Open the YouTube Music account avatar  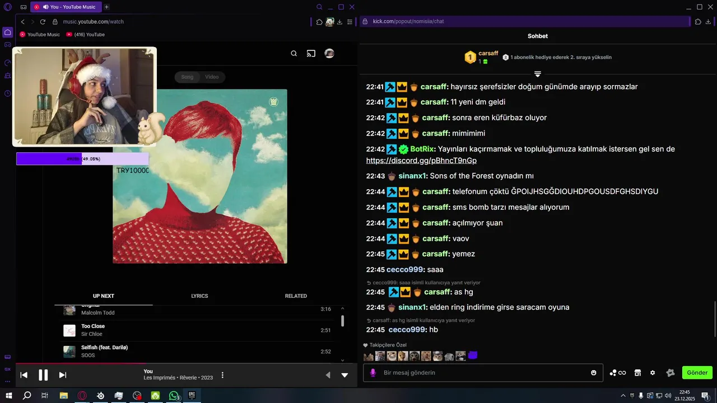coord(329,54)
